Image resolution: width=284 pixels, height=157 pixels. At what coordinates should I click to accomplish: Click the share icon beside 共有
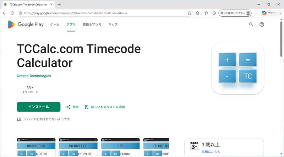[x=68, y=107]
